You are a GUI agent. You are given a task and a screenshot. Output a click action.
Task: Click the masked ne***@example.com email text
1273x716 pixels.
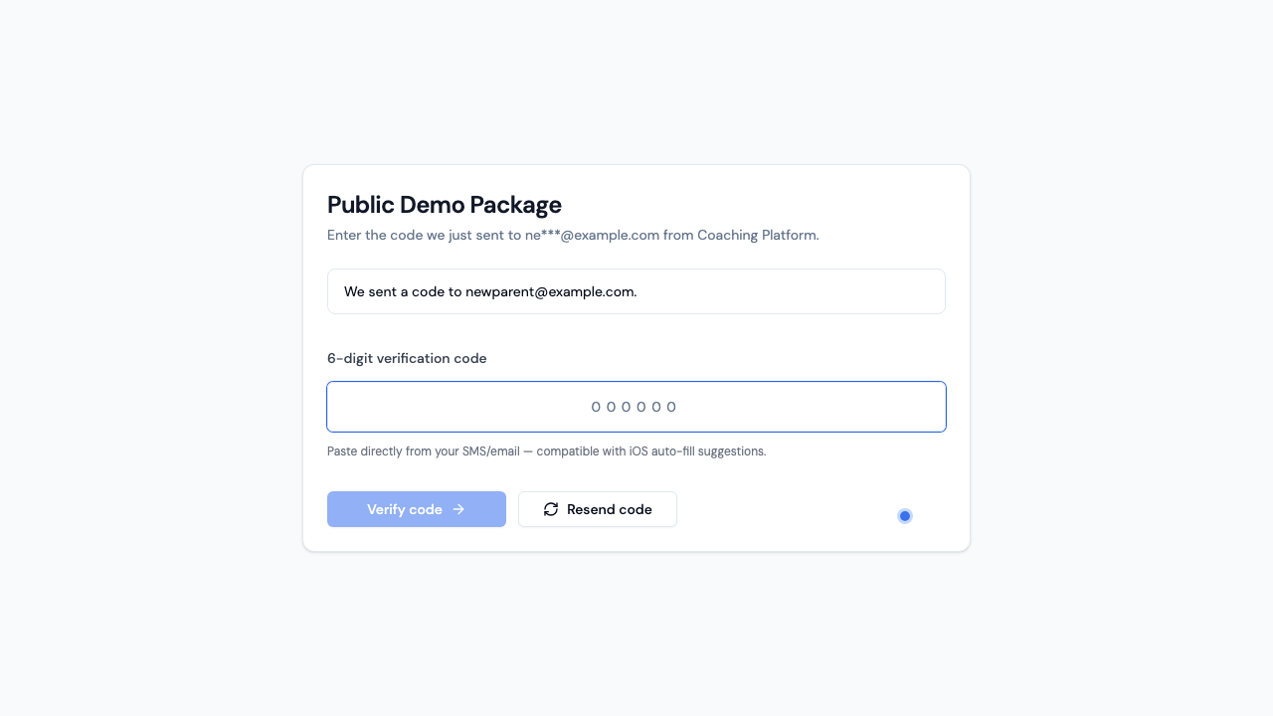tap(592, 236)
